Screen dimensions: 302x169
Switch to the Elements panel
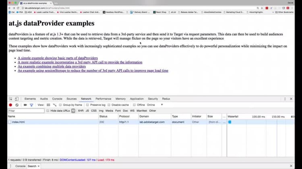click(30, 99)
